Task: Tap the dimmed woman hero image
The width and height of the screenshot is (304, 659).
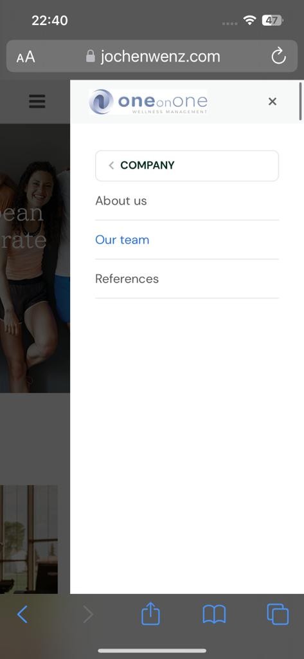Action: [35, 258]
